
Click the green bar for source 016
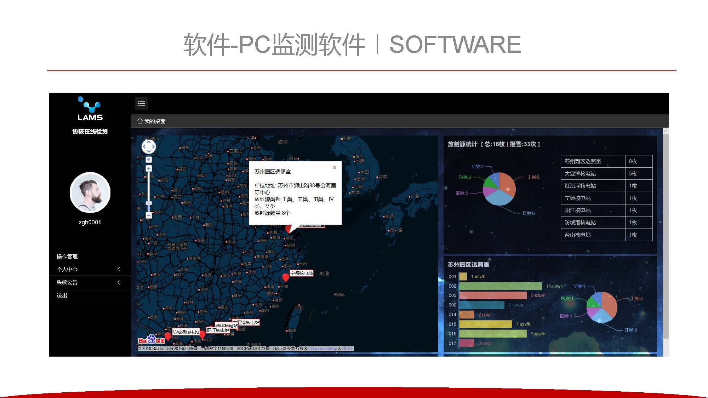pos(493,334)
